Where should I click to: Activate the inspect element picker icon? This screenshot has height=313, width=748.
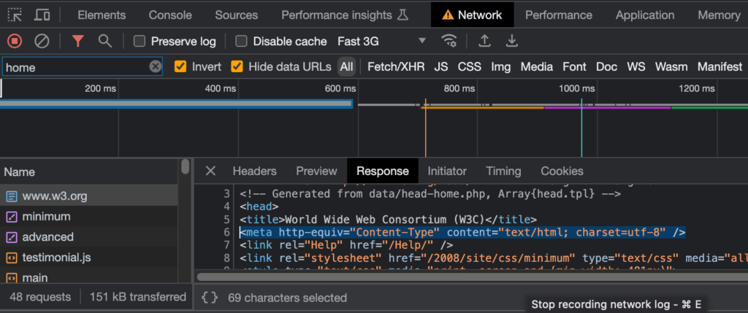coord(15,15)
